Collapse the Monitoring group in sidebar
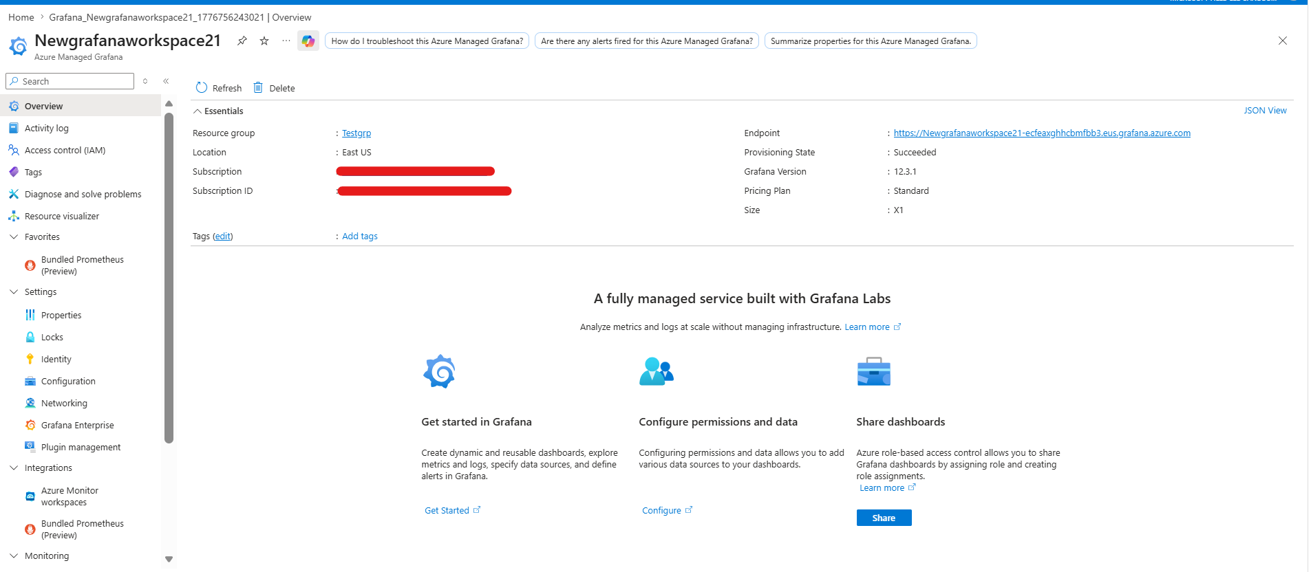Image resolution: width=1311 pixels, height=572 pixels. (14, 555)
